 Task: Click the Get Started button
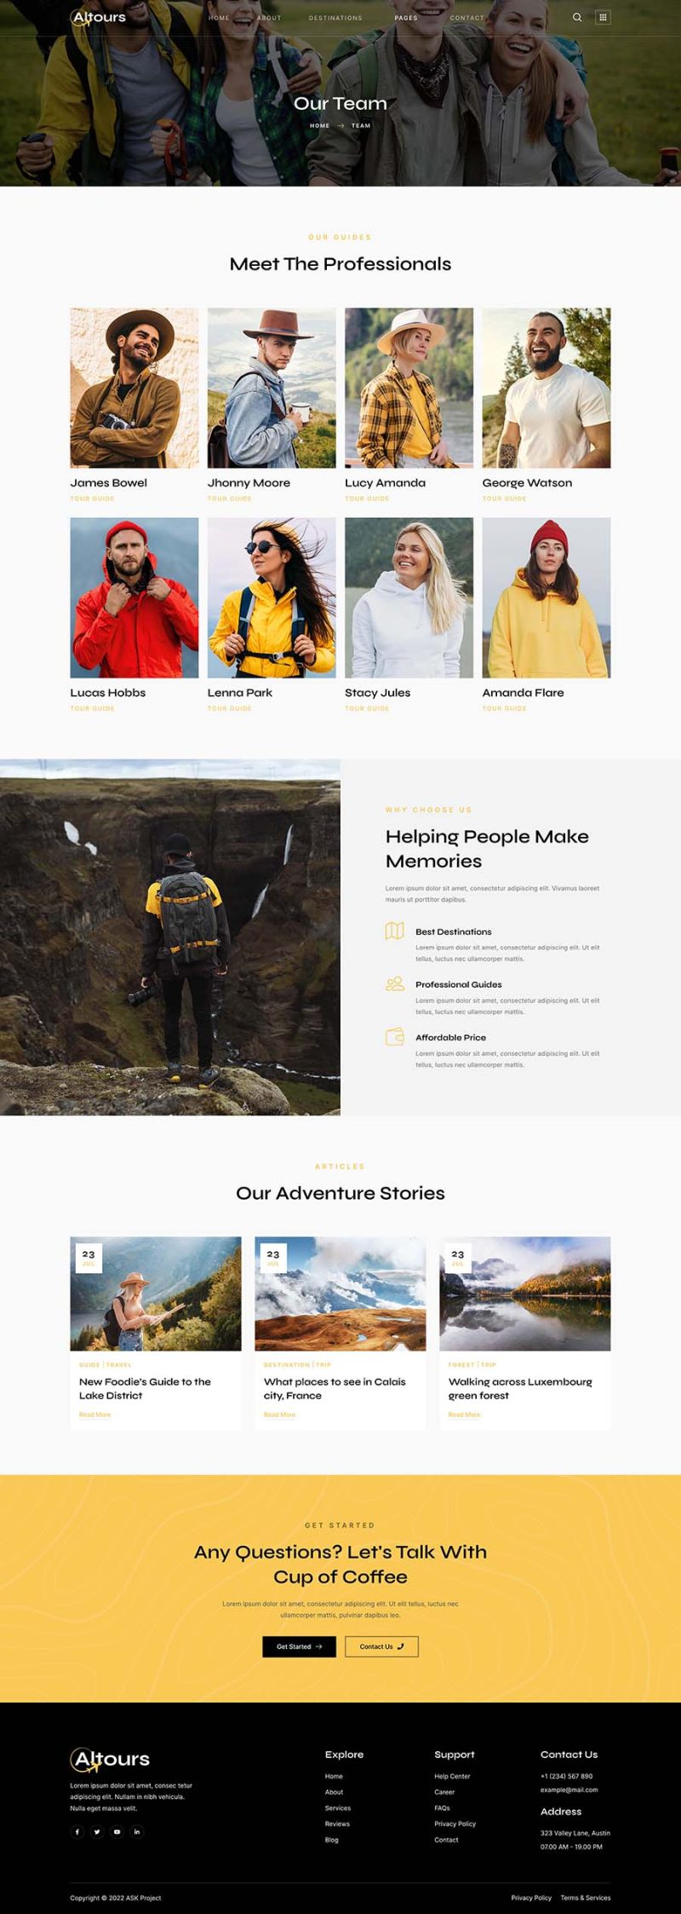(x=299, y=1646)
